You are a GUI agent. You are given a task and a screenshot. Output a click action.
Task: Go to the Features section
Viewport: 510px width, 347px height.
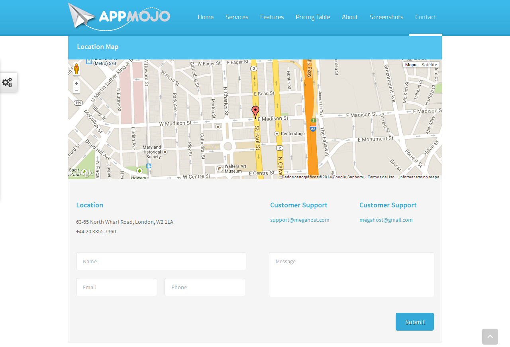coord(272,17)
